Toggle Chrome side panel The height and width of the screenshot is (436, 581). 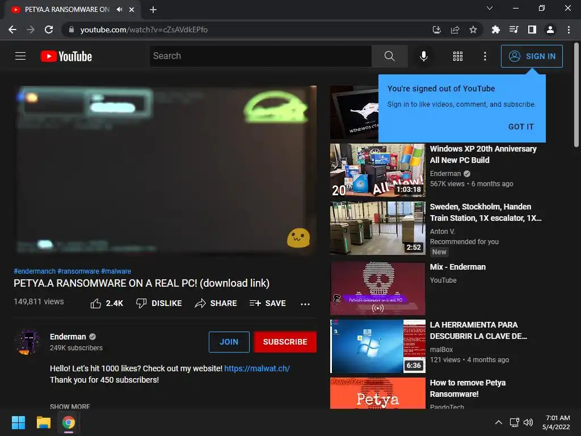[532, 30]
